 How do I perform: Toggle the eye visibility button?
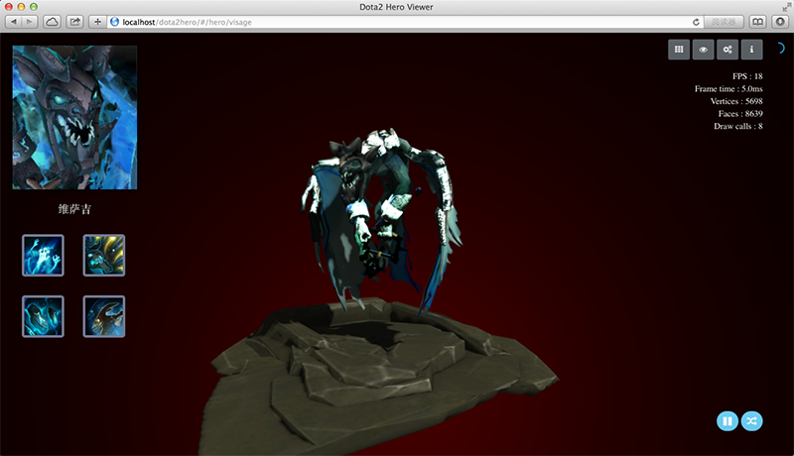704,49
